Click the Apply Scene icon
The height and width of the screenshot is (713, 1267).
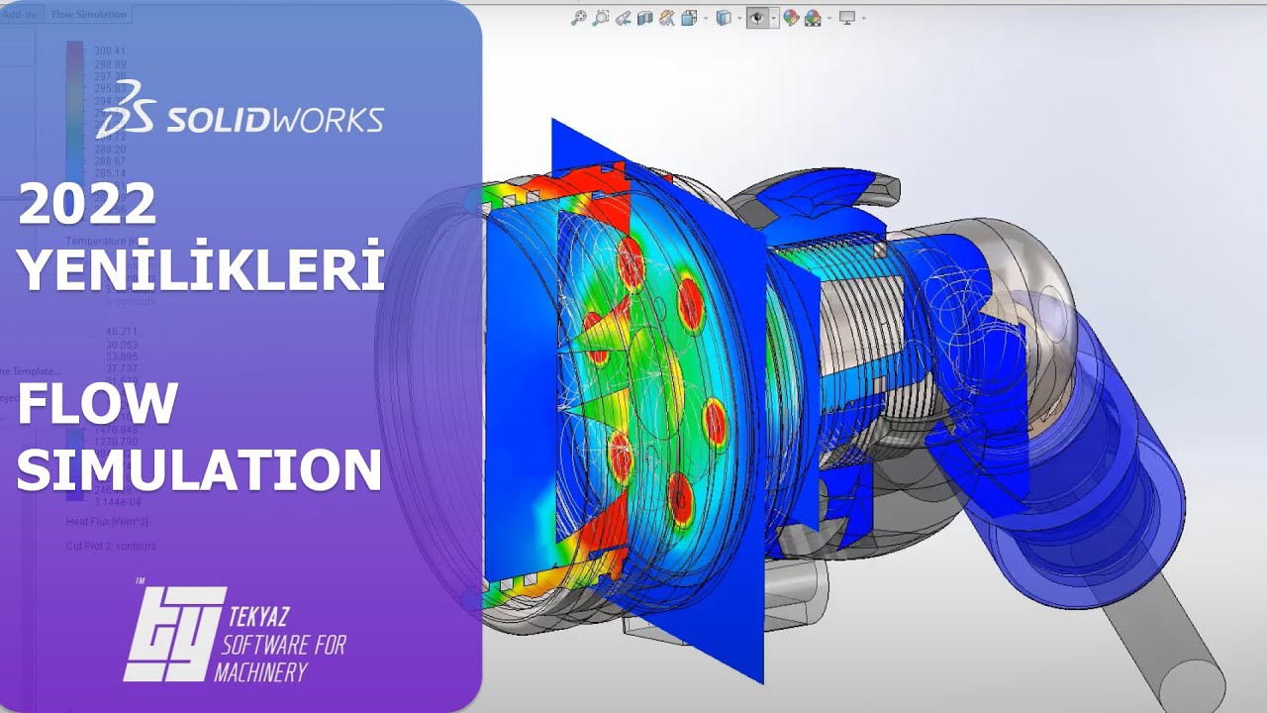tap(813, 18)
